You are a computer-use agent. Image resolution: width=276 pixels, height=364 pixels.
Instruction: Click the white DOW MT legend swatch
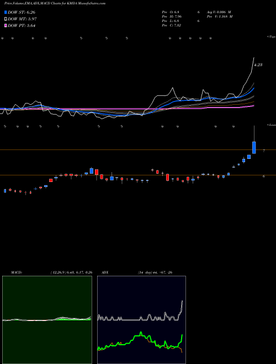(x=6, y=19)
